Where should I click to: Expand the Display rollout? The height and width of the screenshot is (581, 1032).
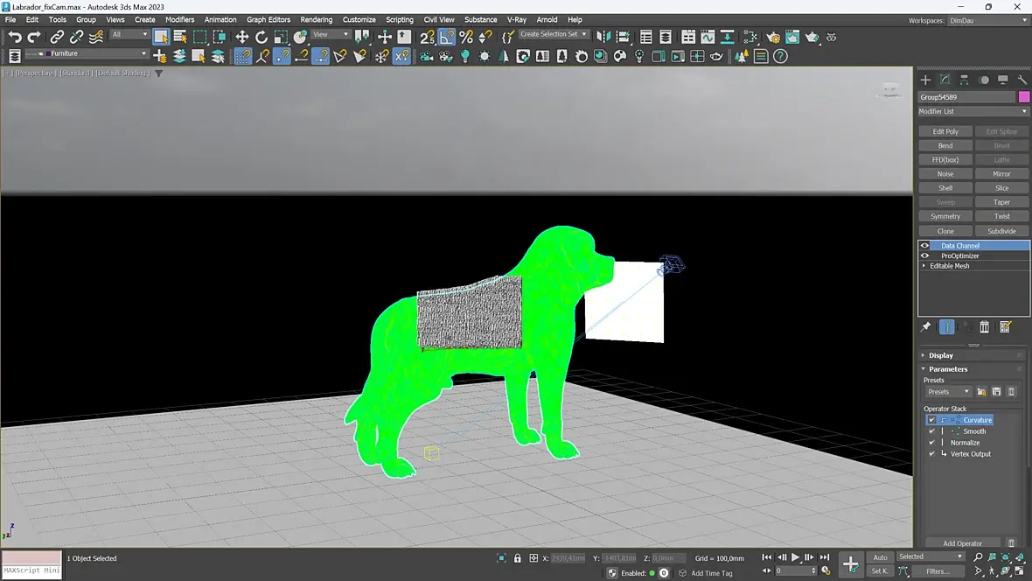(x=973, y=355)
